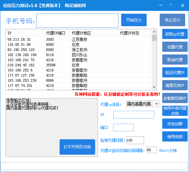Focus the 手机号码 input field
The height and width of the screenshot is (172, 189).
(x=77, y=20)
